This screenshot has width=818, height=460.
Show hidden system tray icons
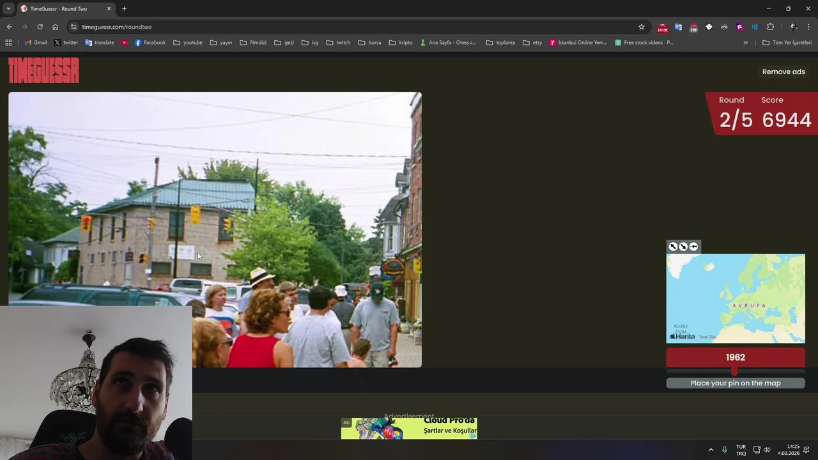(711, 450)
